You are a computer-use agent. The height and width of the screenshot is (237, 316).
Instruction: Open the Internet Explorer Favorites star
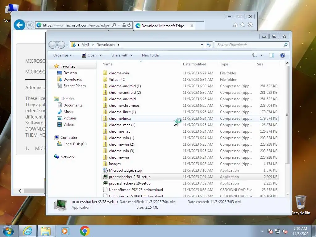(243, 25)
